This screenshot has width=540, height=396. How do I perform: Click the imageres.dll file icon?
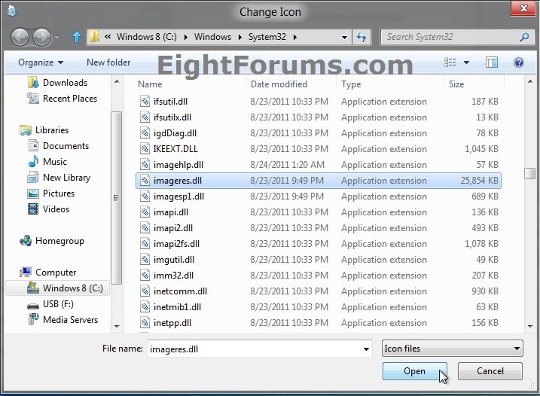pyautogui.click(x=145, y=181)
